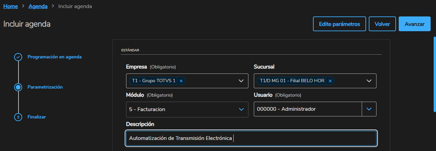Expand the Sucursal dropdown chevron
436x151 pixels.
pos(369,81)
